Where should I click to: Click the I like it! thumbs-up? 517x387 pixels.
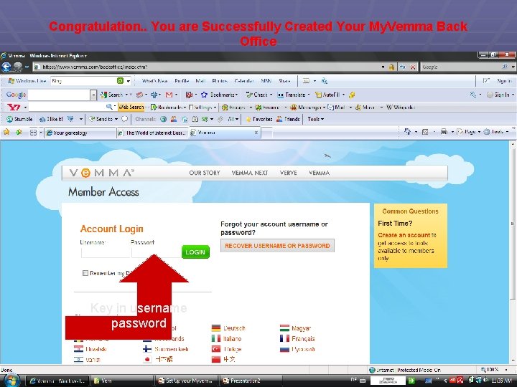pos(51,119)
